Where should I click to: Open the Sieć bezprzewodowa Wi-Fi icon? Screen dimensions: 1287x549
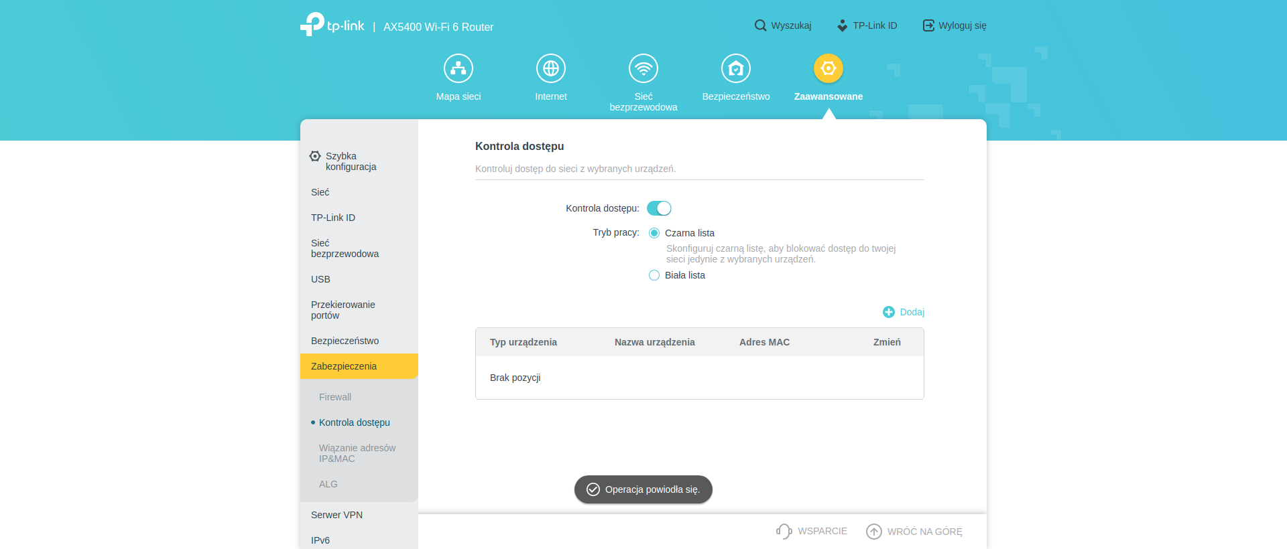click(643, 68)
